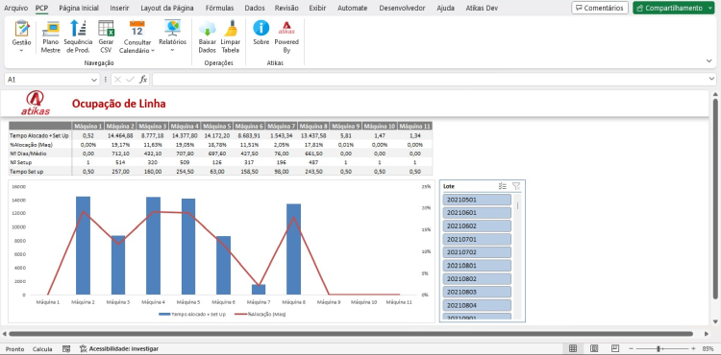Open the Gestão ribbon icon

21,29
